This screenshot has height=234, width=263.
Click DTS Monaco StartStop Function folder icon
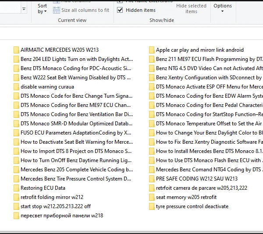(x=152, y=114)
